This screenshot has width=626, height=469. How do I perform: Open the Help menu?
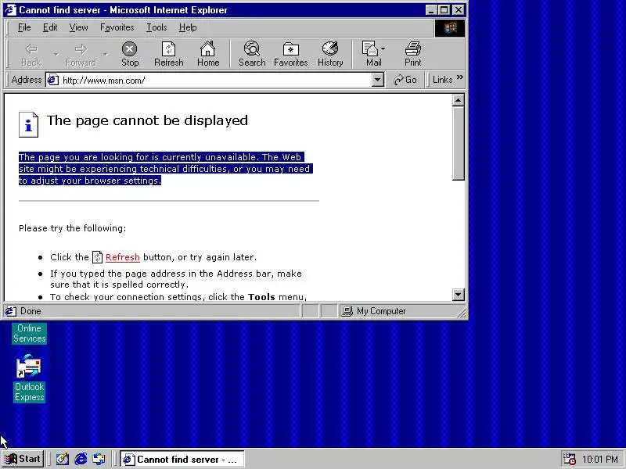(188, 27)
